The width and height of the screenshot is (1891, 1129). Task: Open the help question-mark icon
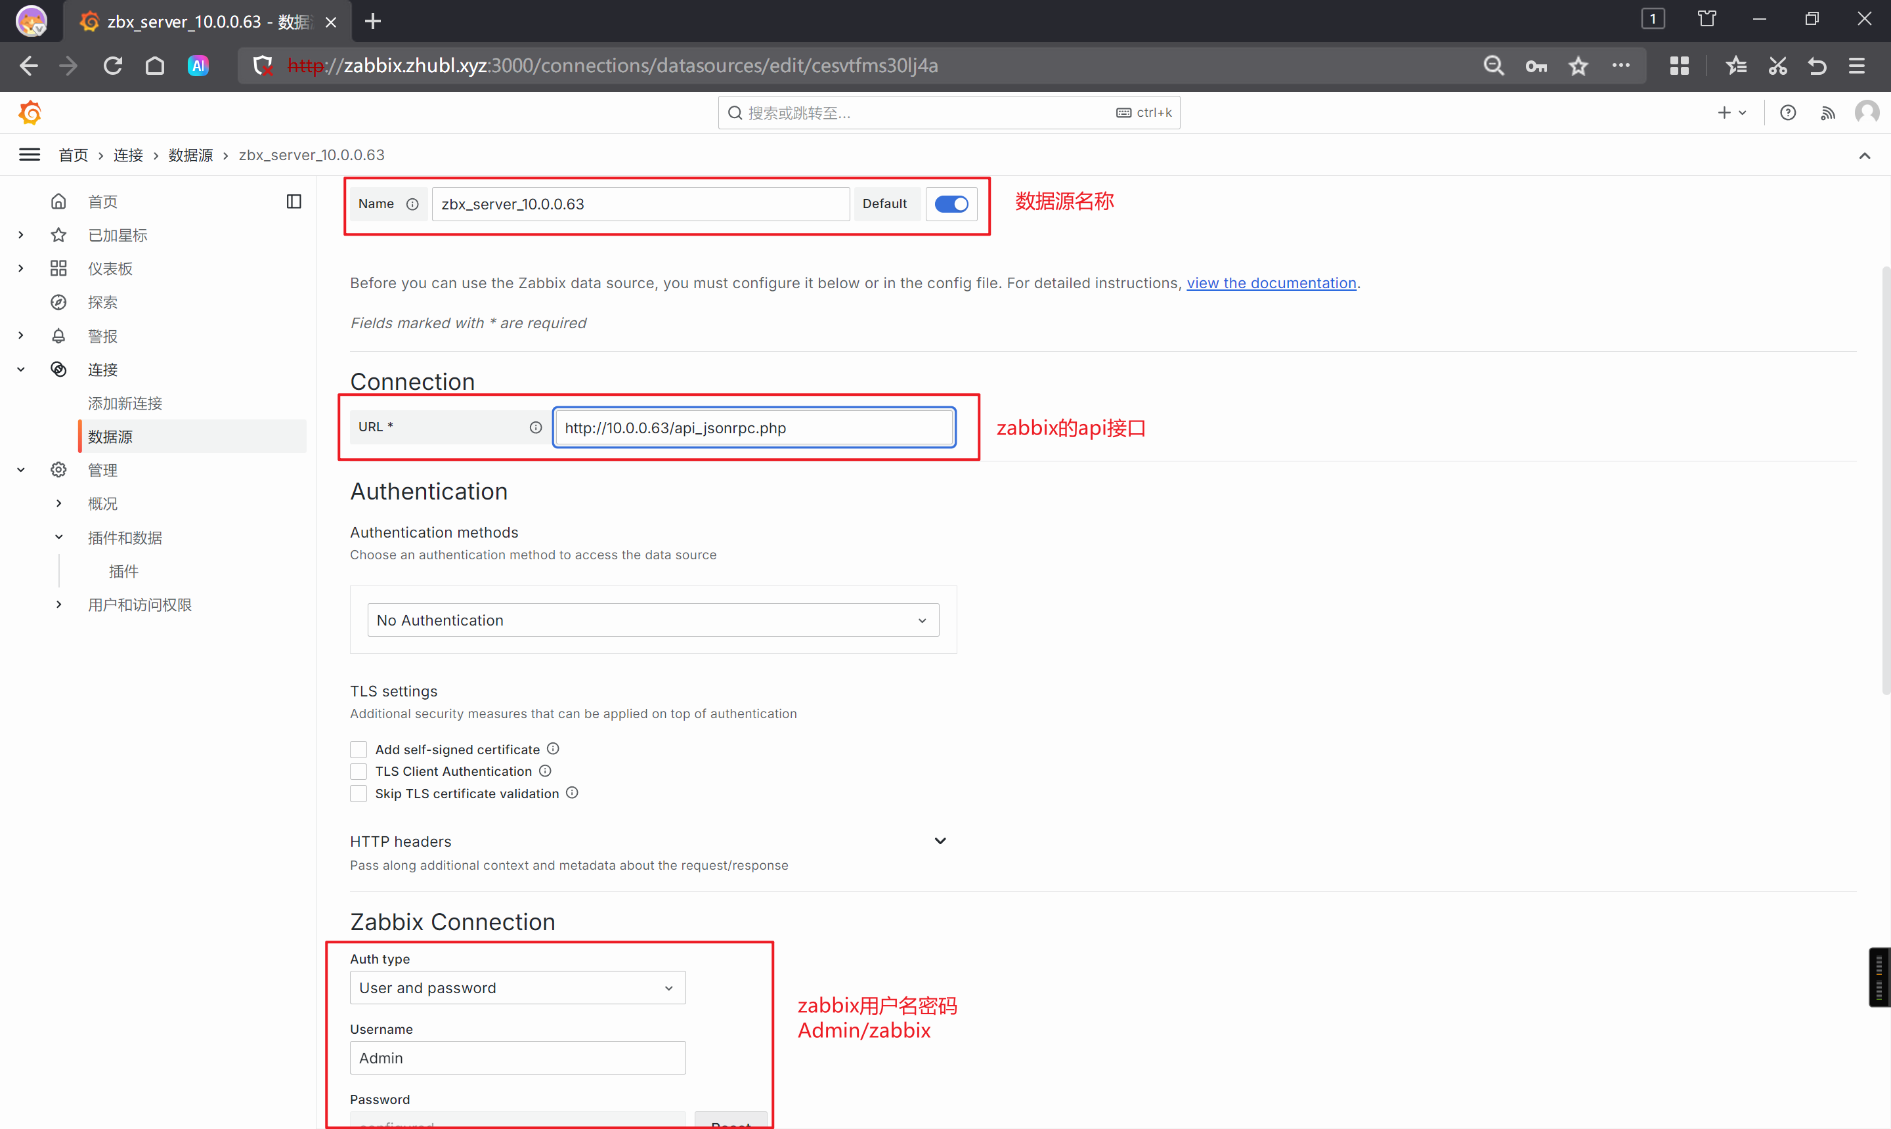1787,113
